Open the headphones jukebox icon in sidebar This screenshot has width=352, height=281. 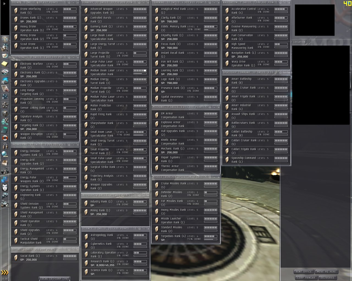(x=5, y=171)
